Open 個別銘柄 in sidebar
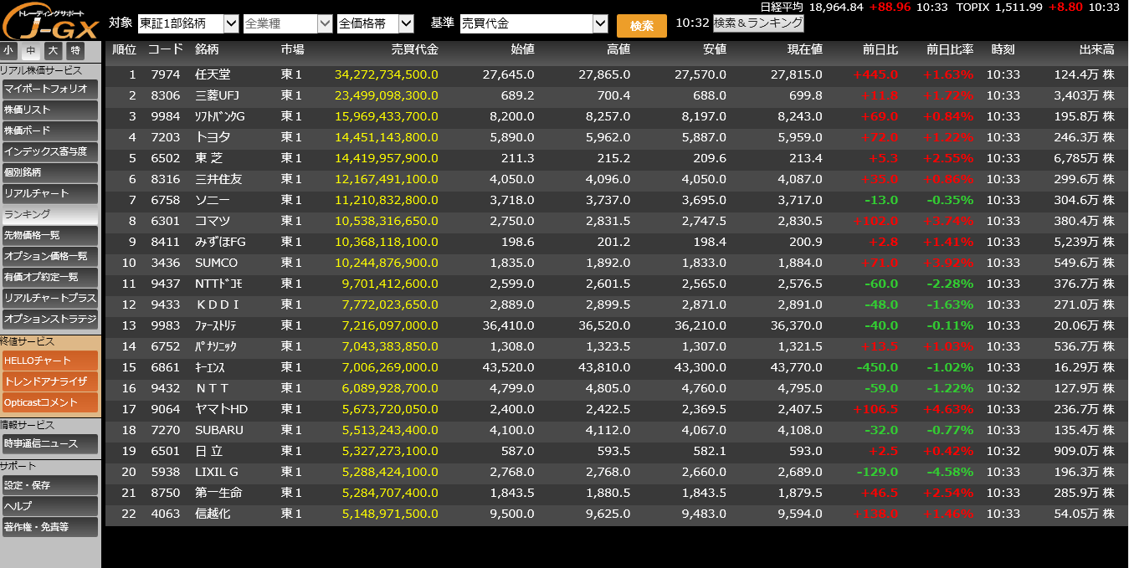1129x568 pixels. 49,172
